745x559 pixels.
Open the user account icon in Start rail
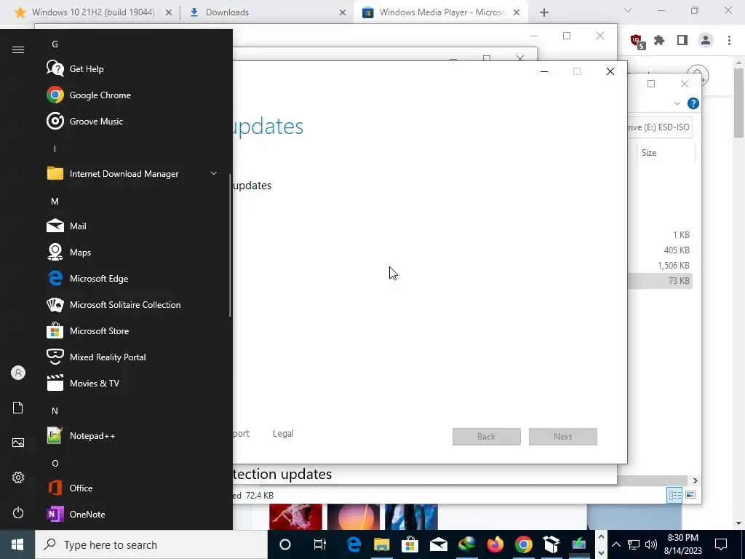coord(18,373)
